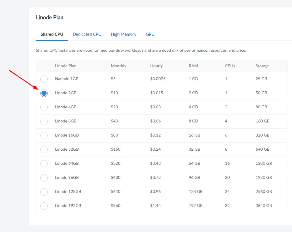Open the Dedicated CPU tab
Screen dimensions: 292x232
pyautogui.click(x=87, y=34)
